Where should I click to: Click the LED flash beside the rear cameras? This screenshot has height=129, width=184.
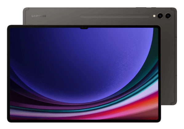pos(154,16)
